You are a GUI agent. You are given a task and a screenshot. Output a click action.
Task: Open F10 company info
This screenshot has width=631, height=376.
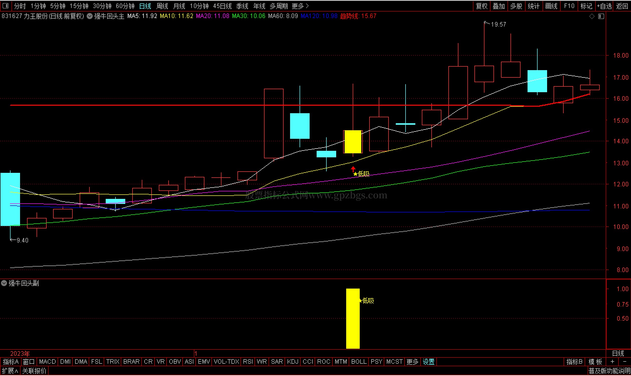[569, 6]
